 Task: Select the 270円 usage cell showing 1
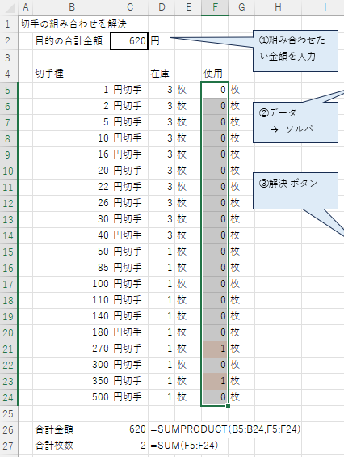pyautogui.click(x=215, y=349)
